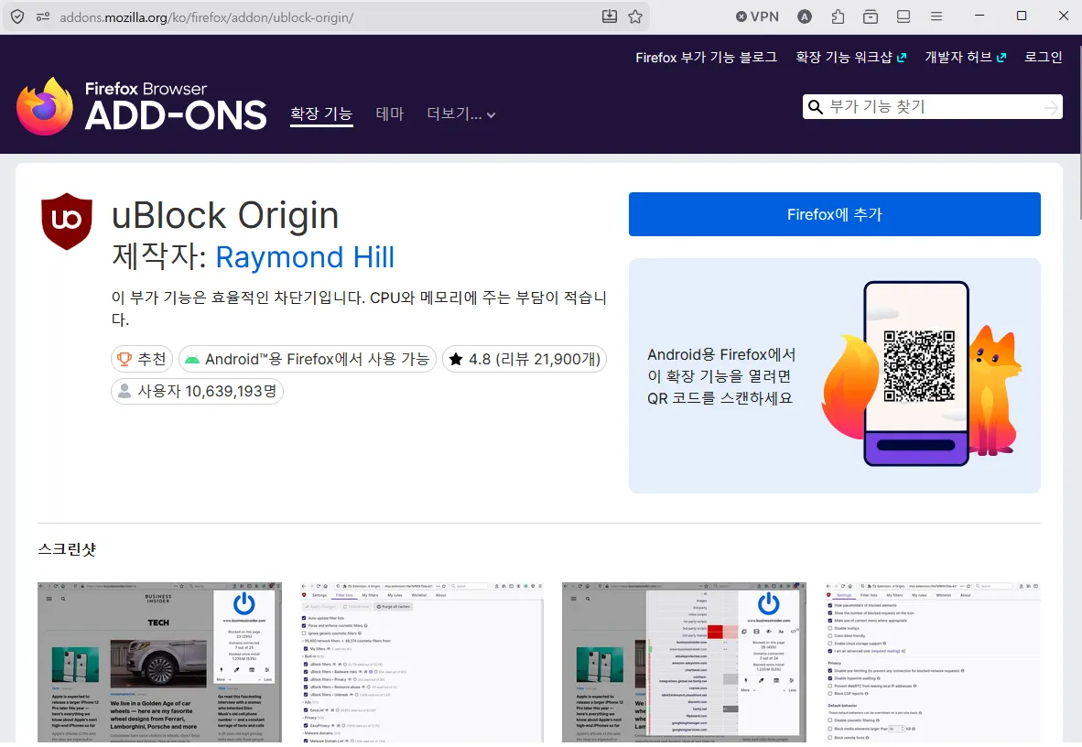Maximize the browser window
The image size is (1082, 747).
[x=1022, y=16]
